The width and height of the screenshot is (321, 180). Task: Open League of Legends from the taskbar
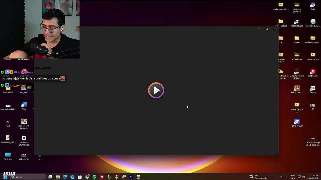click(109, 177)
